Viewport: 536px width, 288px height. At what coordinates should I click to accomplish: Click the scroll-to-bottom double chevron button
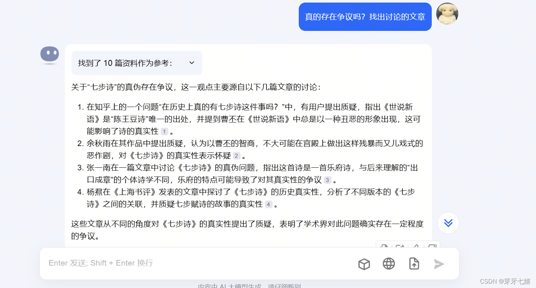point(448,223)
